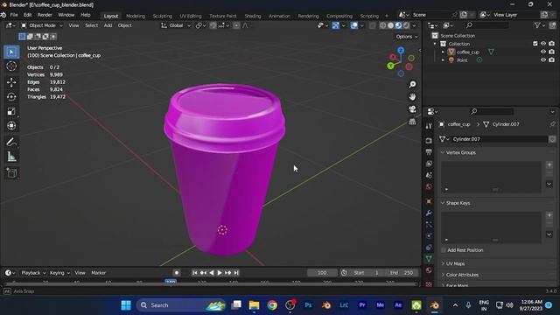
Task: Open the Render properties tab
Action: (x=429, y=141)
